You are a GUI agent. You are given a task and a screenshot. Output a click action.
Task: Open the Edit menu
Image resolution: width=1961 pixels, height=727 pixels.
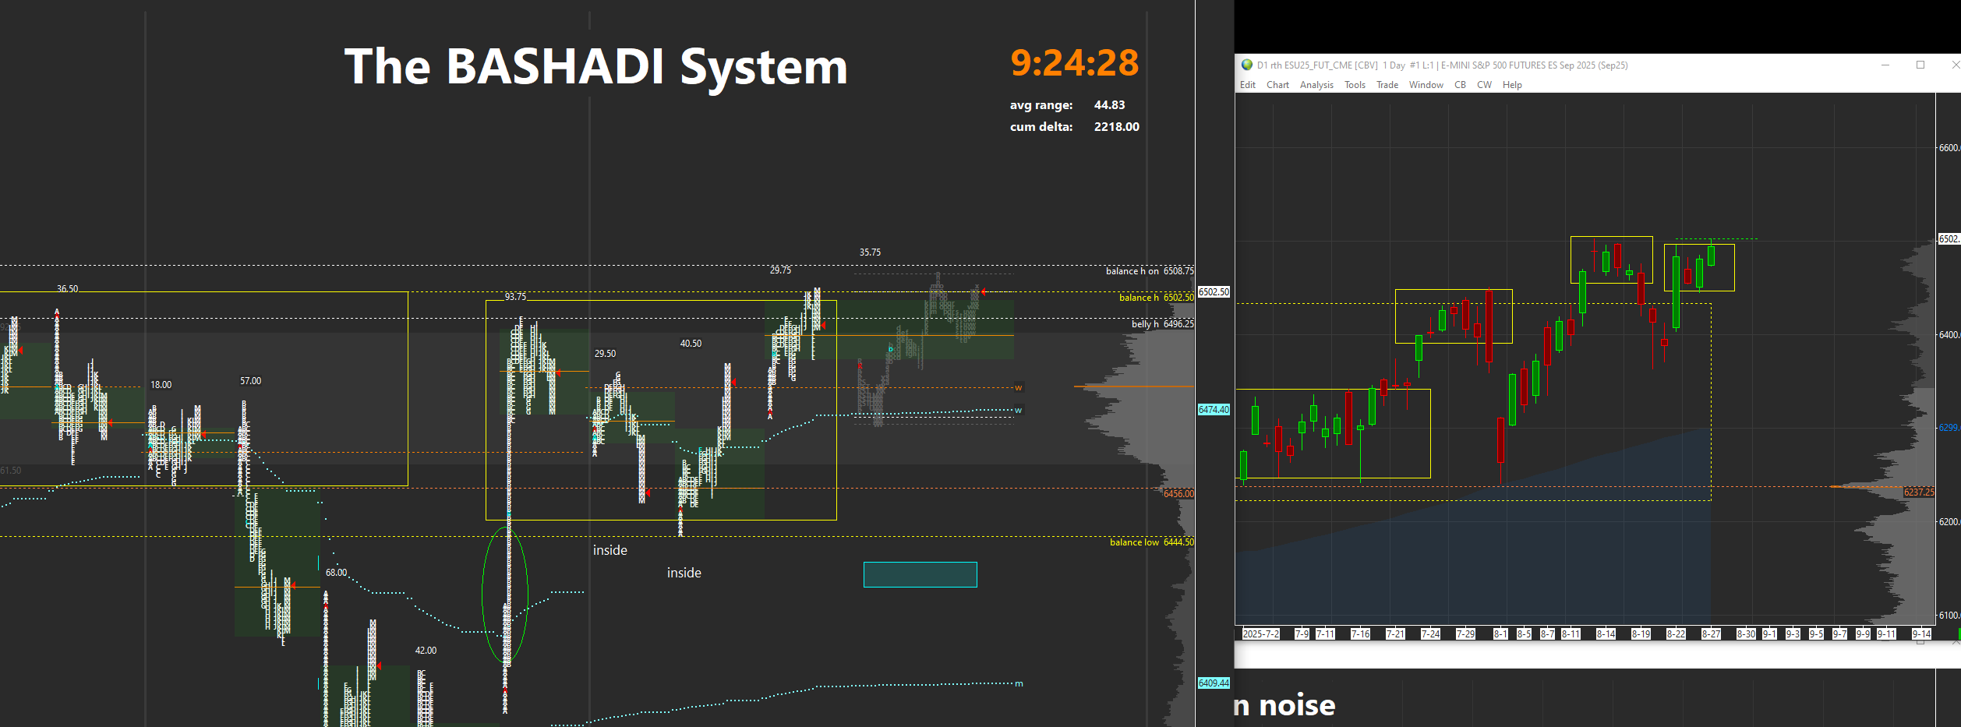point(1248,85)
